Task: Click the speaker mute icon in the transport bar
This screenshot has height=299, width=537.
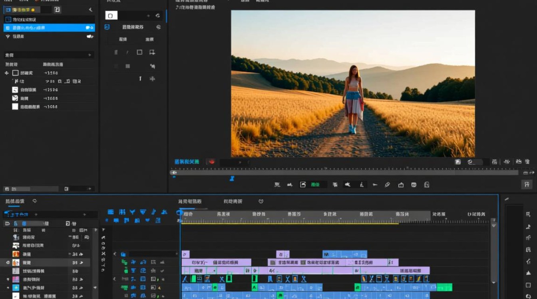Action: click(x=348, y=185)
